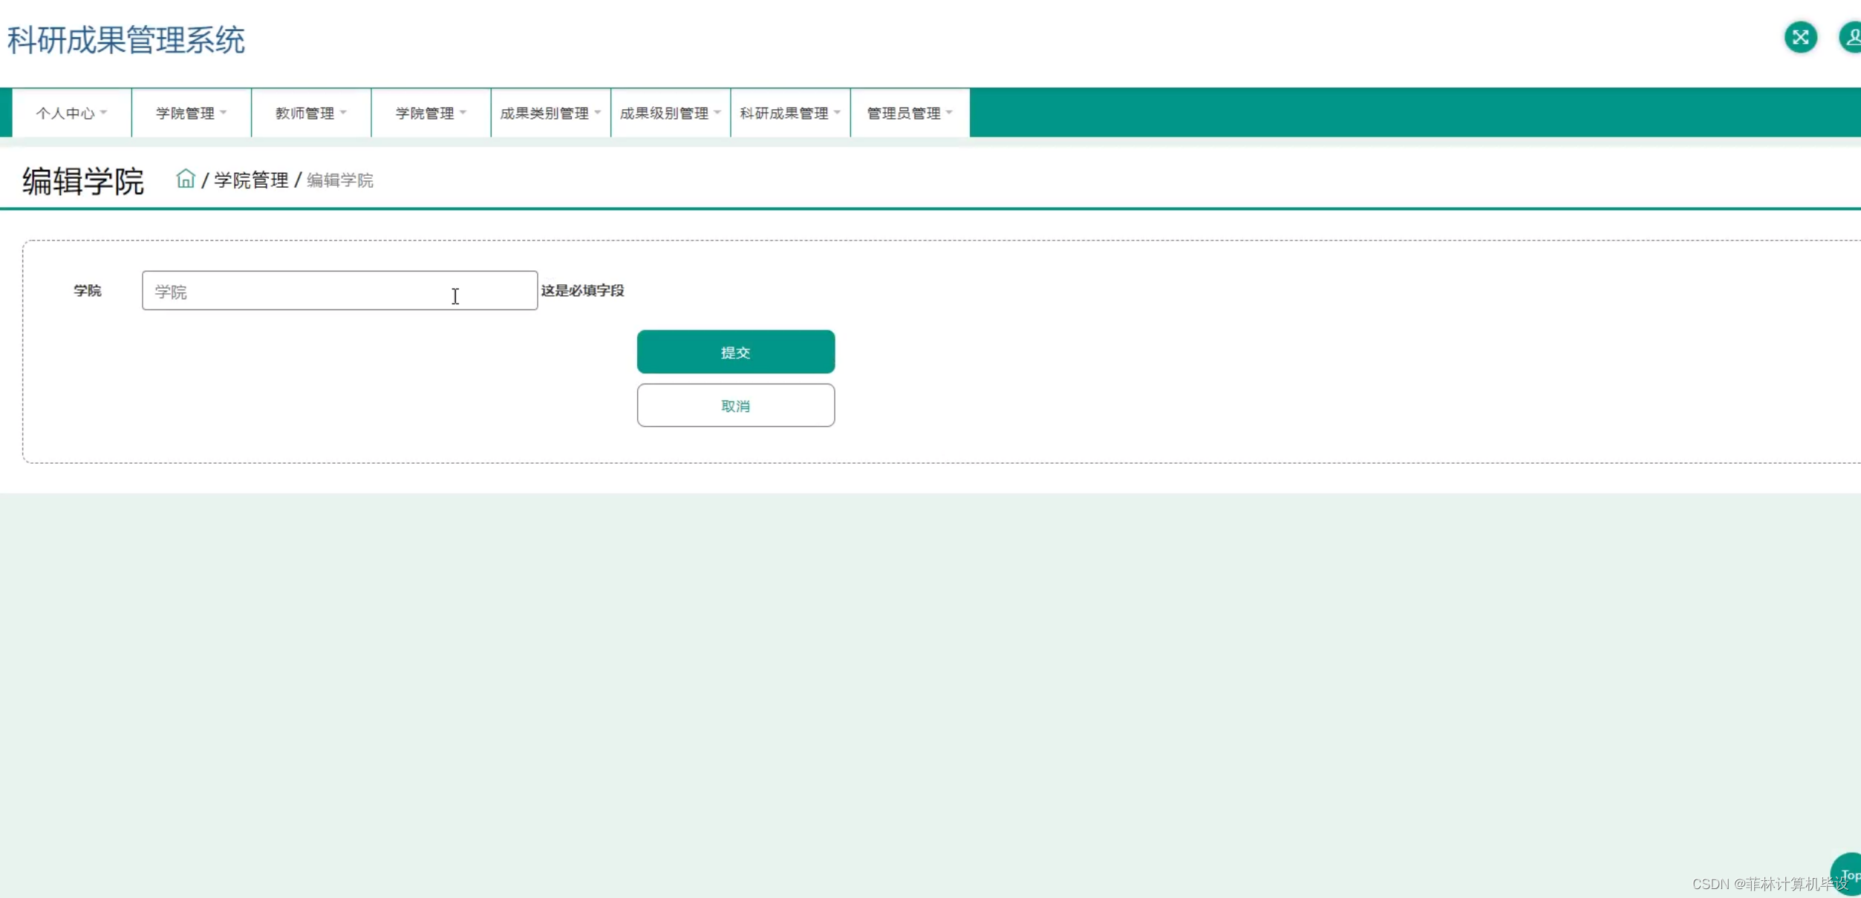Click the 这是必填字段 validation message
Image resolution: width=1861 pixels, height=898 pixels.
click(x=582, y=290)
